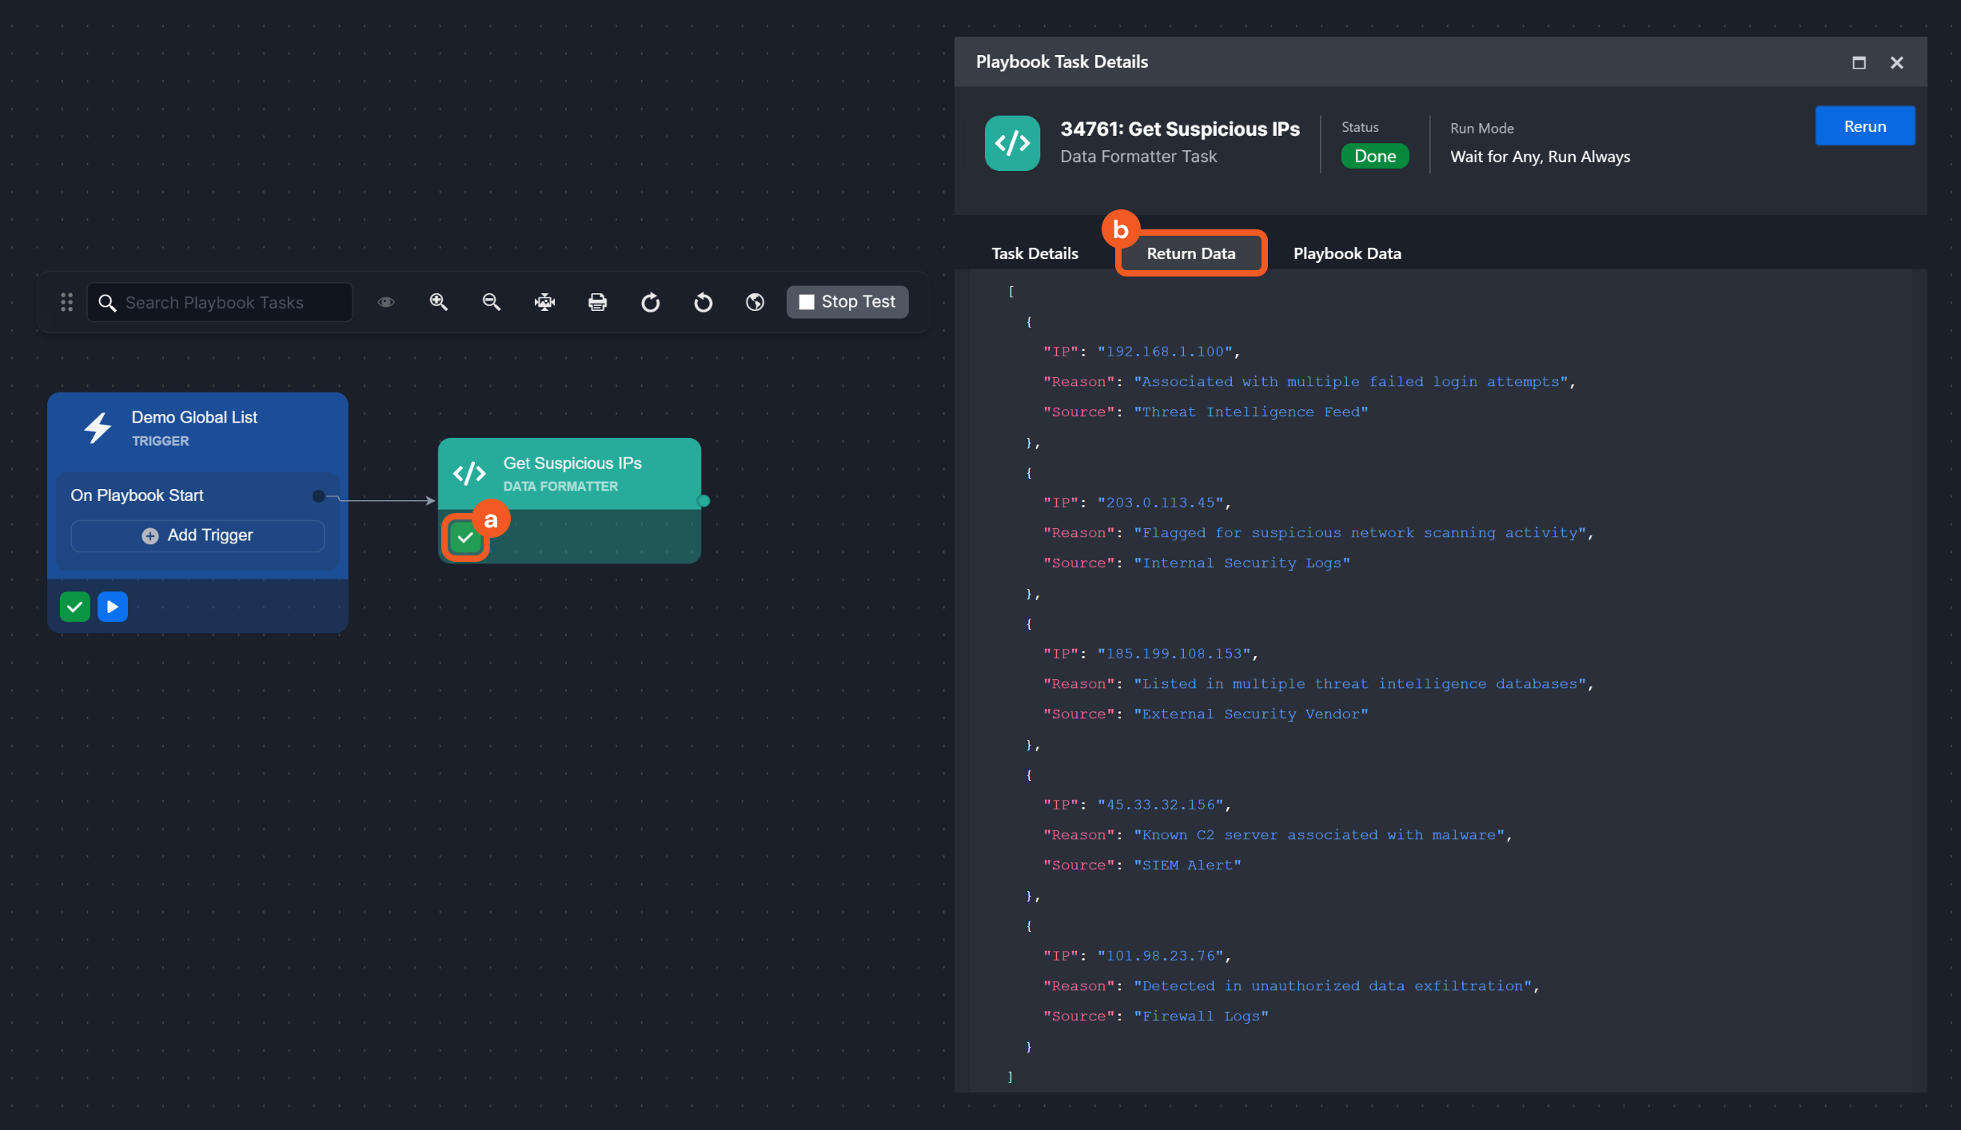Open the Task Details tab
The height and width of the screenshot is (1130, 1961).
tap(1034, 253)
